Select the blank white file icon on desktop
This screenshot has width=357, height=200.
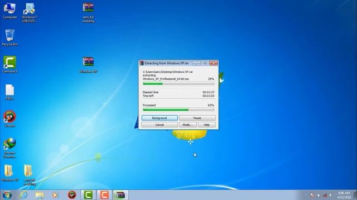(x=9, y=92)
